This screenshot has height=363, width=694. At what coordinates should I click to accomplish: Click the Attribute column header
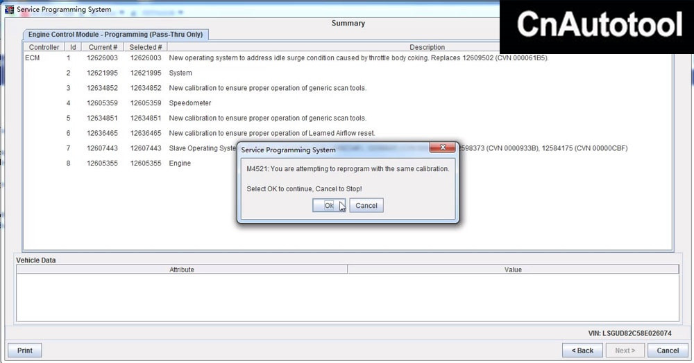(x=182, y=269)
